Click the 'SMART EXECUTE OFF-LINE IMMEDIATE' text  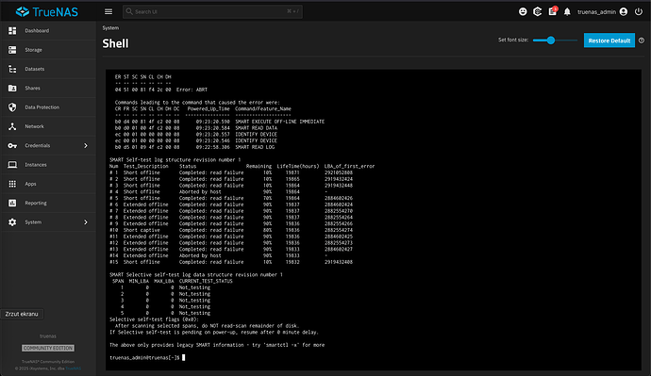280,122
